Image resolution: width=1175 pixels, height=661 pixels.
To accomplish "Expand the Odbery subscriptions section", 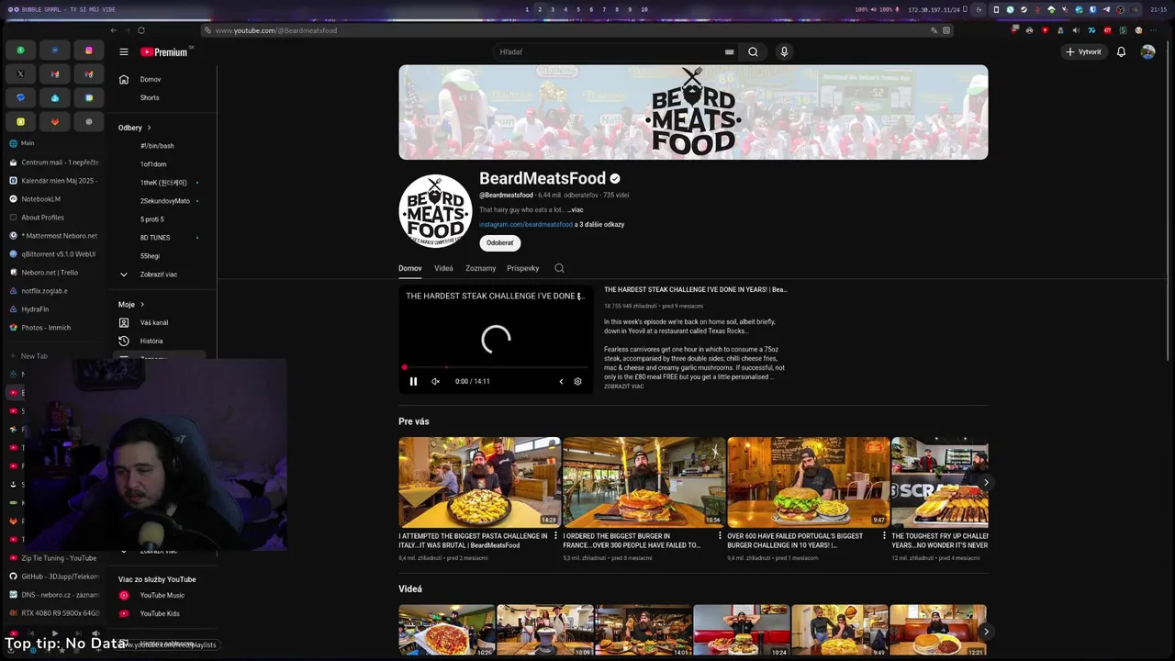I will tap(135, 128).
